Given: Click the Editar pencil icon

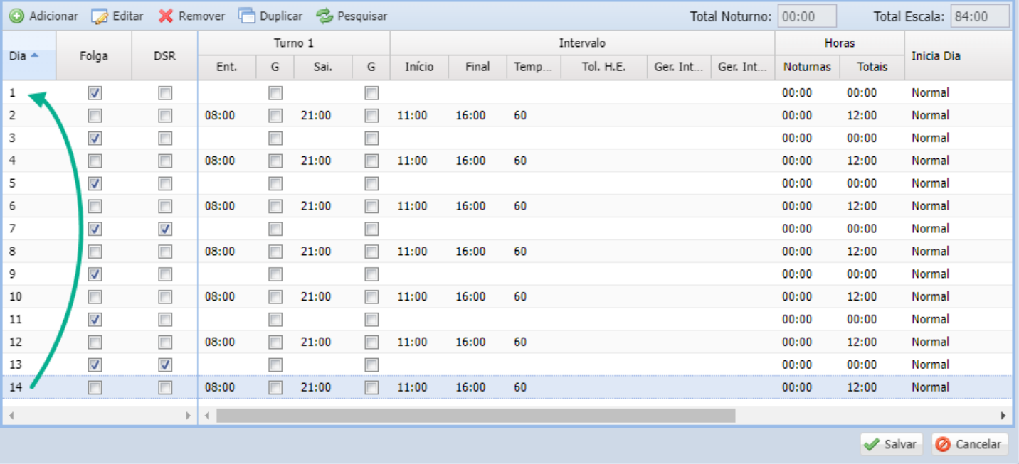Looking at the screenshot, I should 100,16.
